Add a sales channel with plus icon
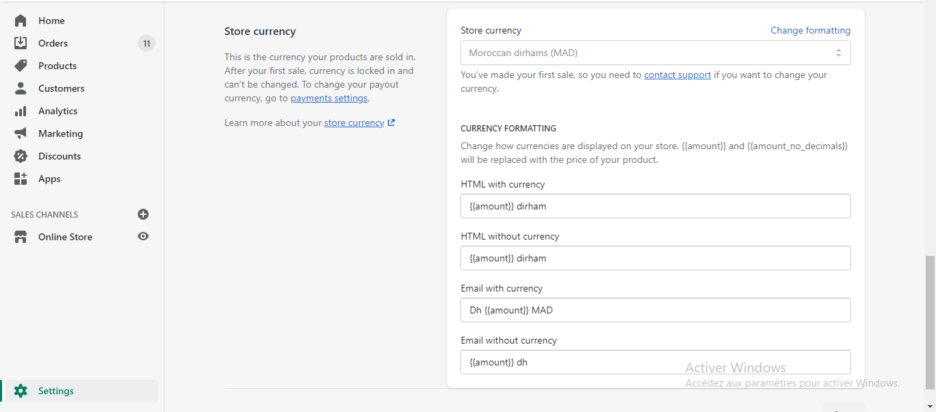Viewport: 936px width, 412px height. tap(143, 214)
